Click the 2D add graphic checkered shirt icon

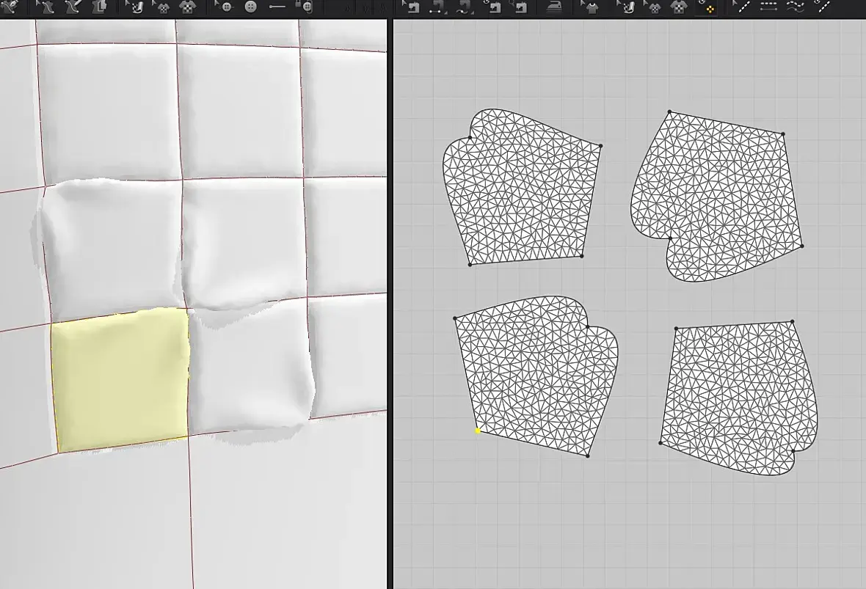click(679, 7)
